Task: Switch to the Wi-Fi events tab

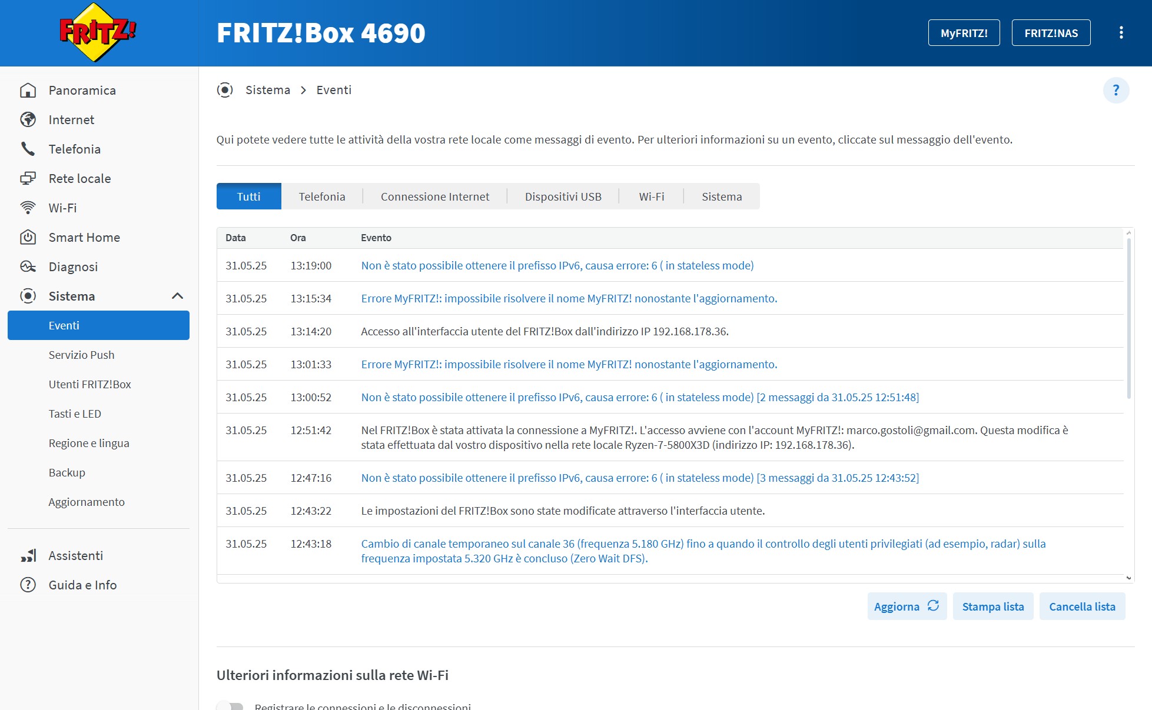Action: click(652, 196)
